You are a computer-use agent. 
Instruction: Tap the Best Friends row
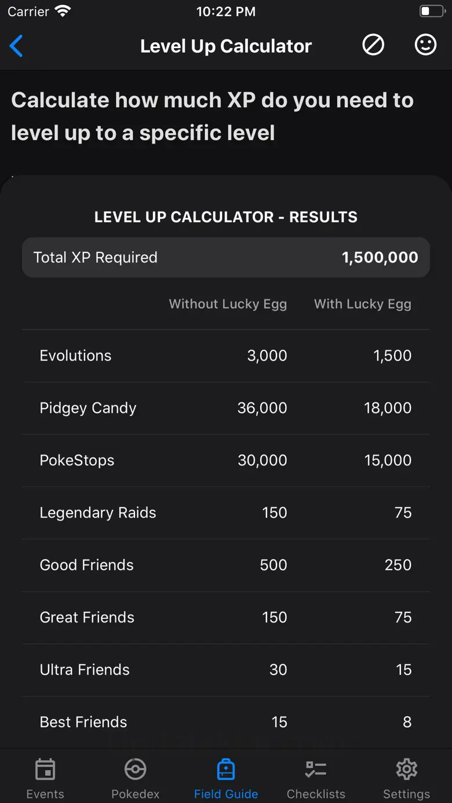(226, 722)
